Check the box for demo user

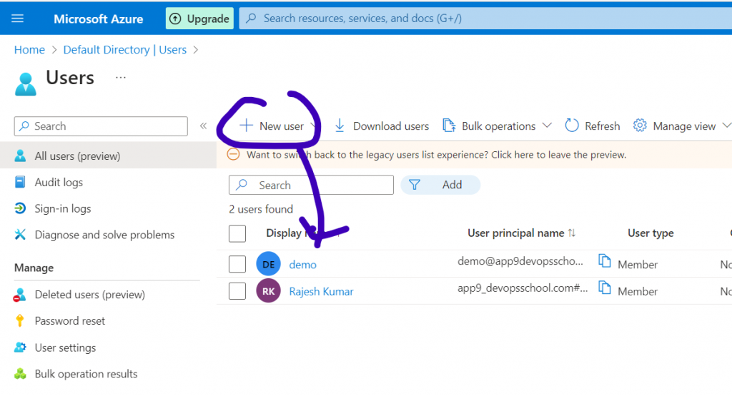(x=237, y=264)
